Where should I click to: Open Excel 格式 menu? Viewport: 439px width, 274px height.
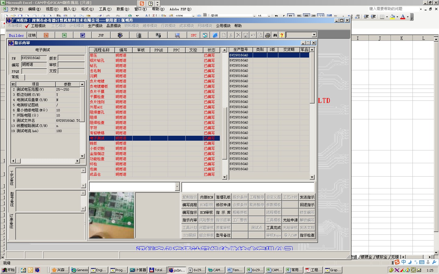87,9
